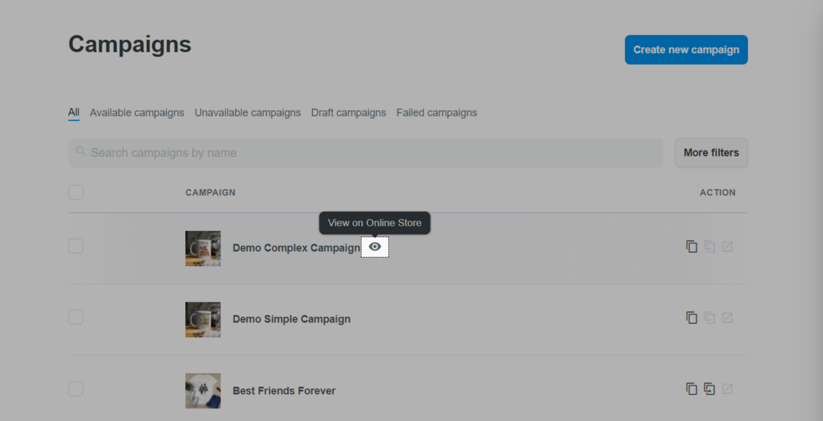Click the eye icon to view Demo Complex Campaign online
Image resolution: width=823 pixels, height=421 pixels.
(375, 247)
